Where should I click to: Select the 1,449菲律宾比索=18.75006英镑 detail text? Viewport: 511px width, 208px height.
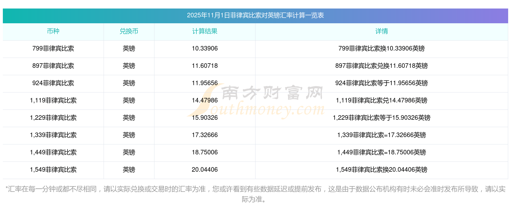382,152
